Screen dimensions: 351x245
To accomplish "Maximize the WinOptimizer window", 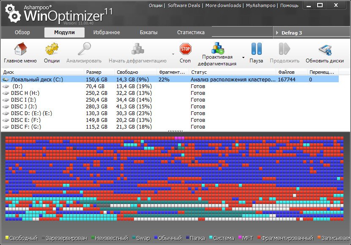I will [320, 5].
